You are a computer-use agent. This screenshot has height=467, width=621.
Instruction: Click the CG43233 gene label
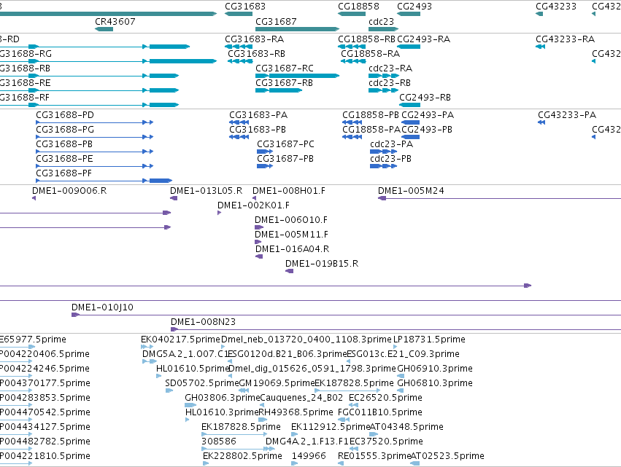coord(556,7)
